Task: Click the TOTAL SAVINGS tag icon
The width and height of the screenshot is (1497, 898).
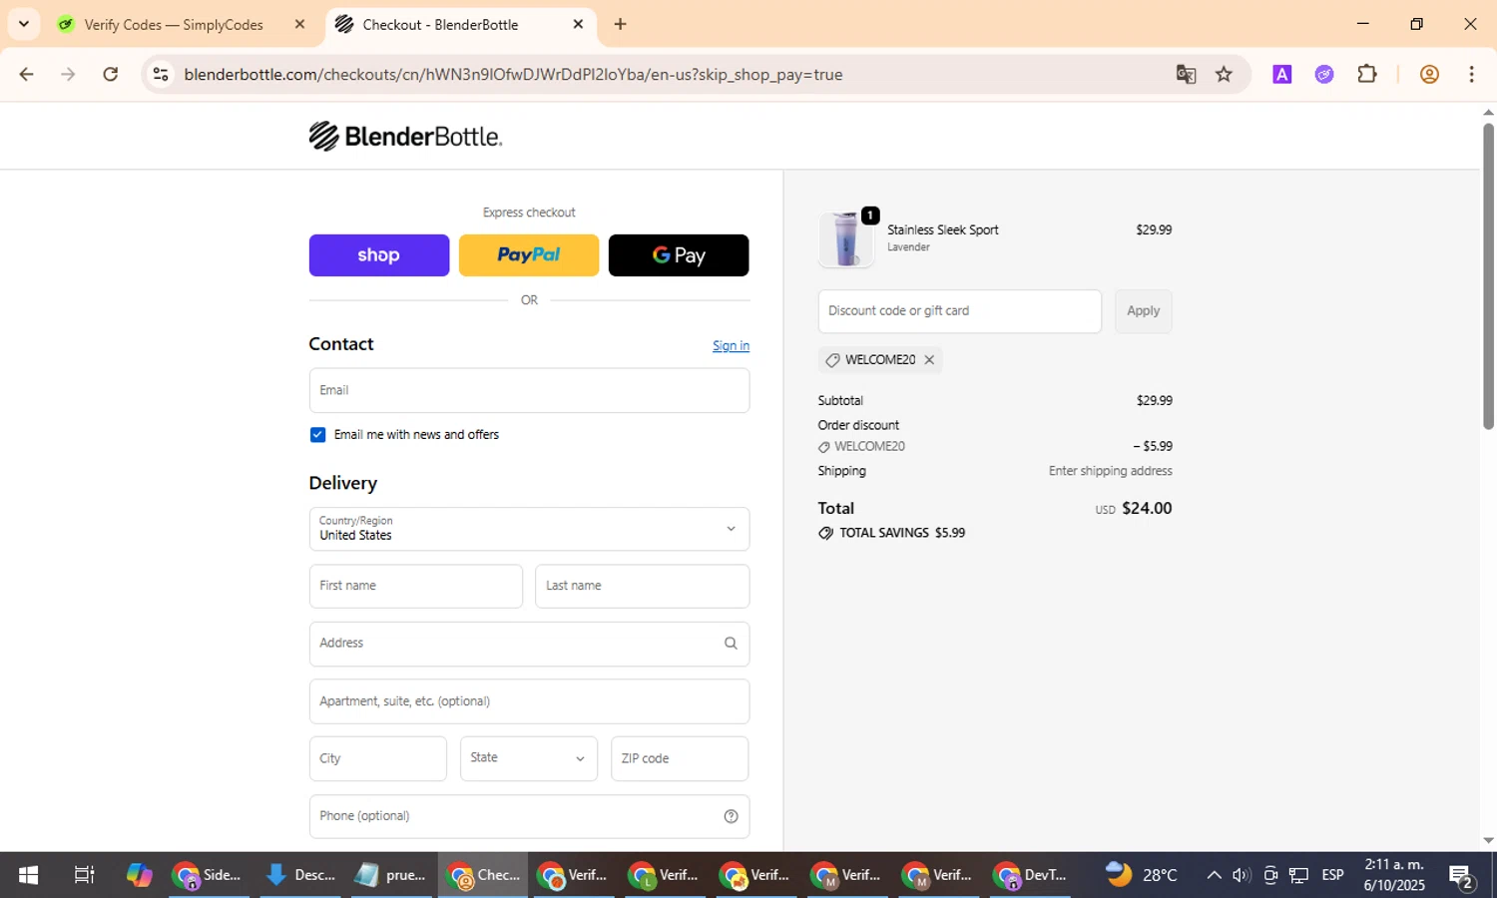Action: tap(825, 533)
